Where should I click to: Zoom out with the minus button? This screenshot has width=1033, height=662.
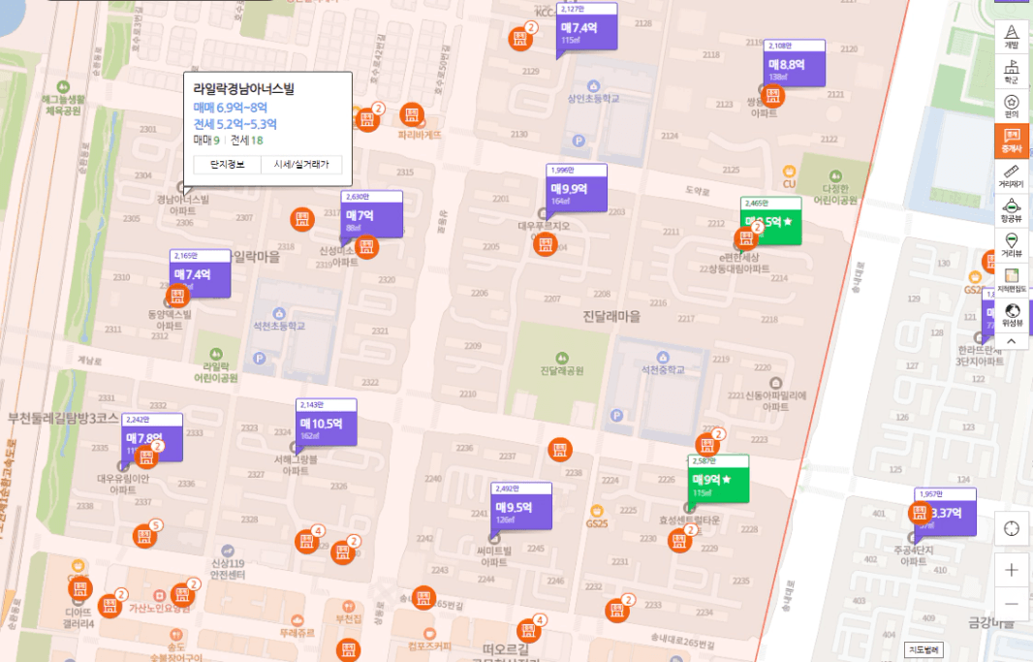tap(1012, 604)
